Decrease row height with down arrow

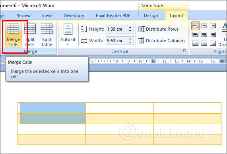coord(130,31)
